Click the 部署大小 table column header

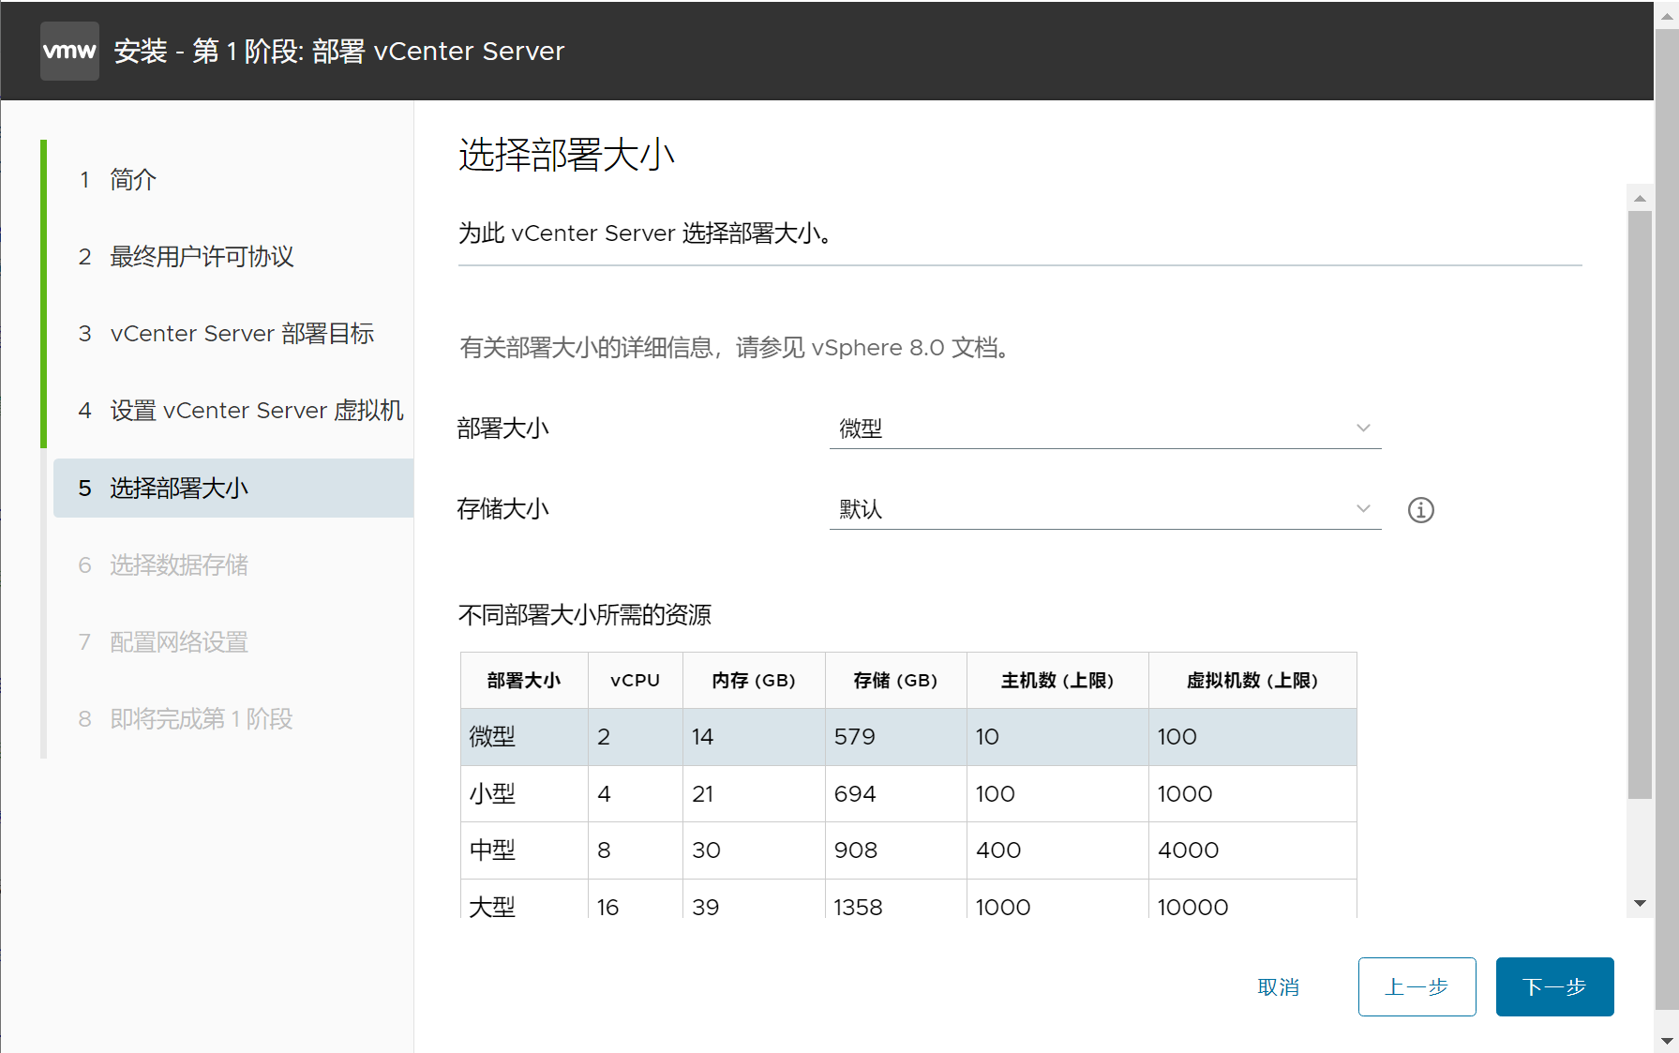(x=524, y=680)
